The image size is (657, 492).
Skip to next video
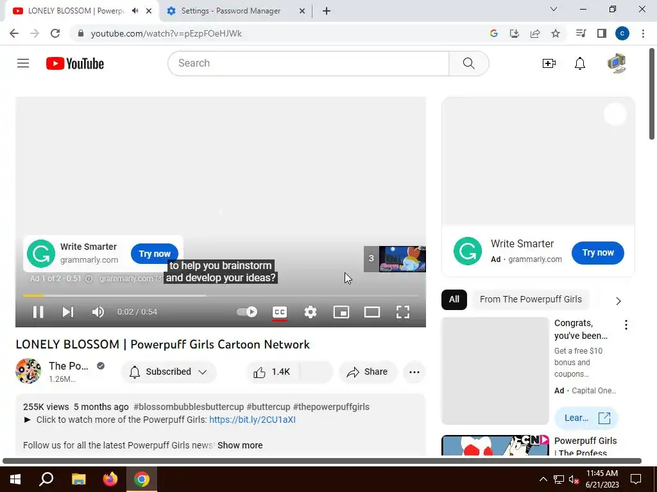pos(68,312)
